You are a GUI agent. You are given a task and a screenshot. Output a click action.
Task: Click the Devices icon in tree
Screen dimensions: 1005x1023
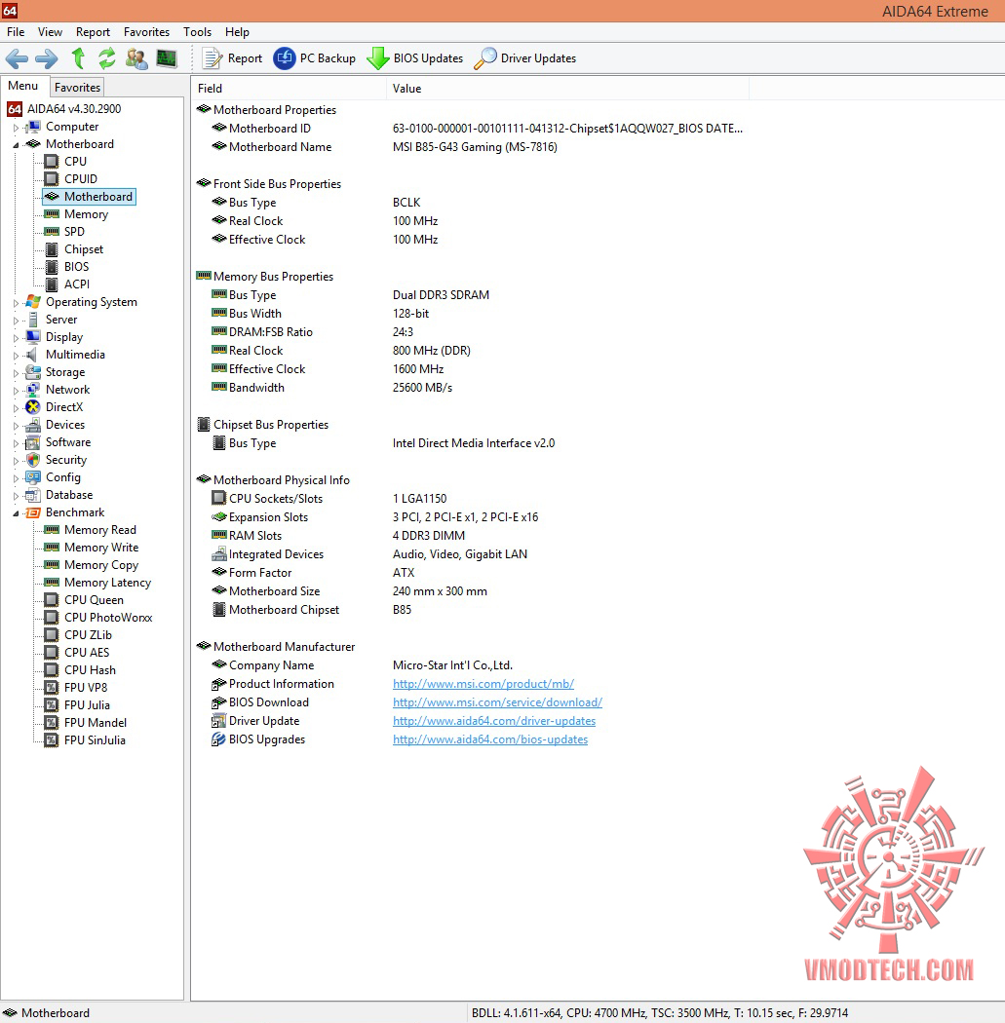(x=33, y=425)
